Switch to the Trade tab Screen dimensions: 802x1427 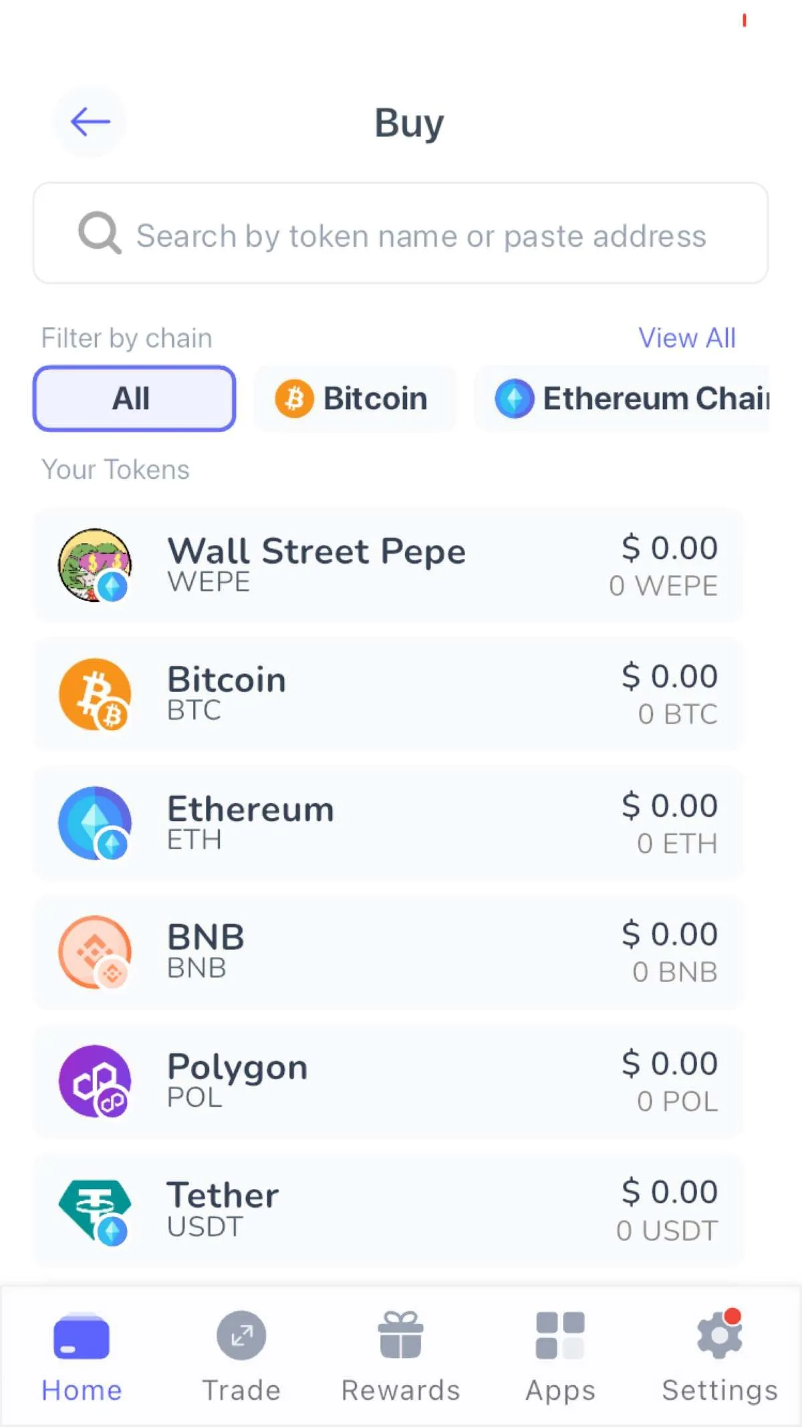(241, 1357)
